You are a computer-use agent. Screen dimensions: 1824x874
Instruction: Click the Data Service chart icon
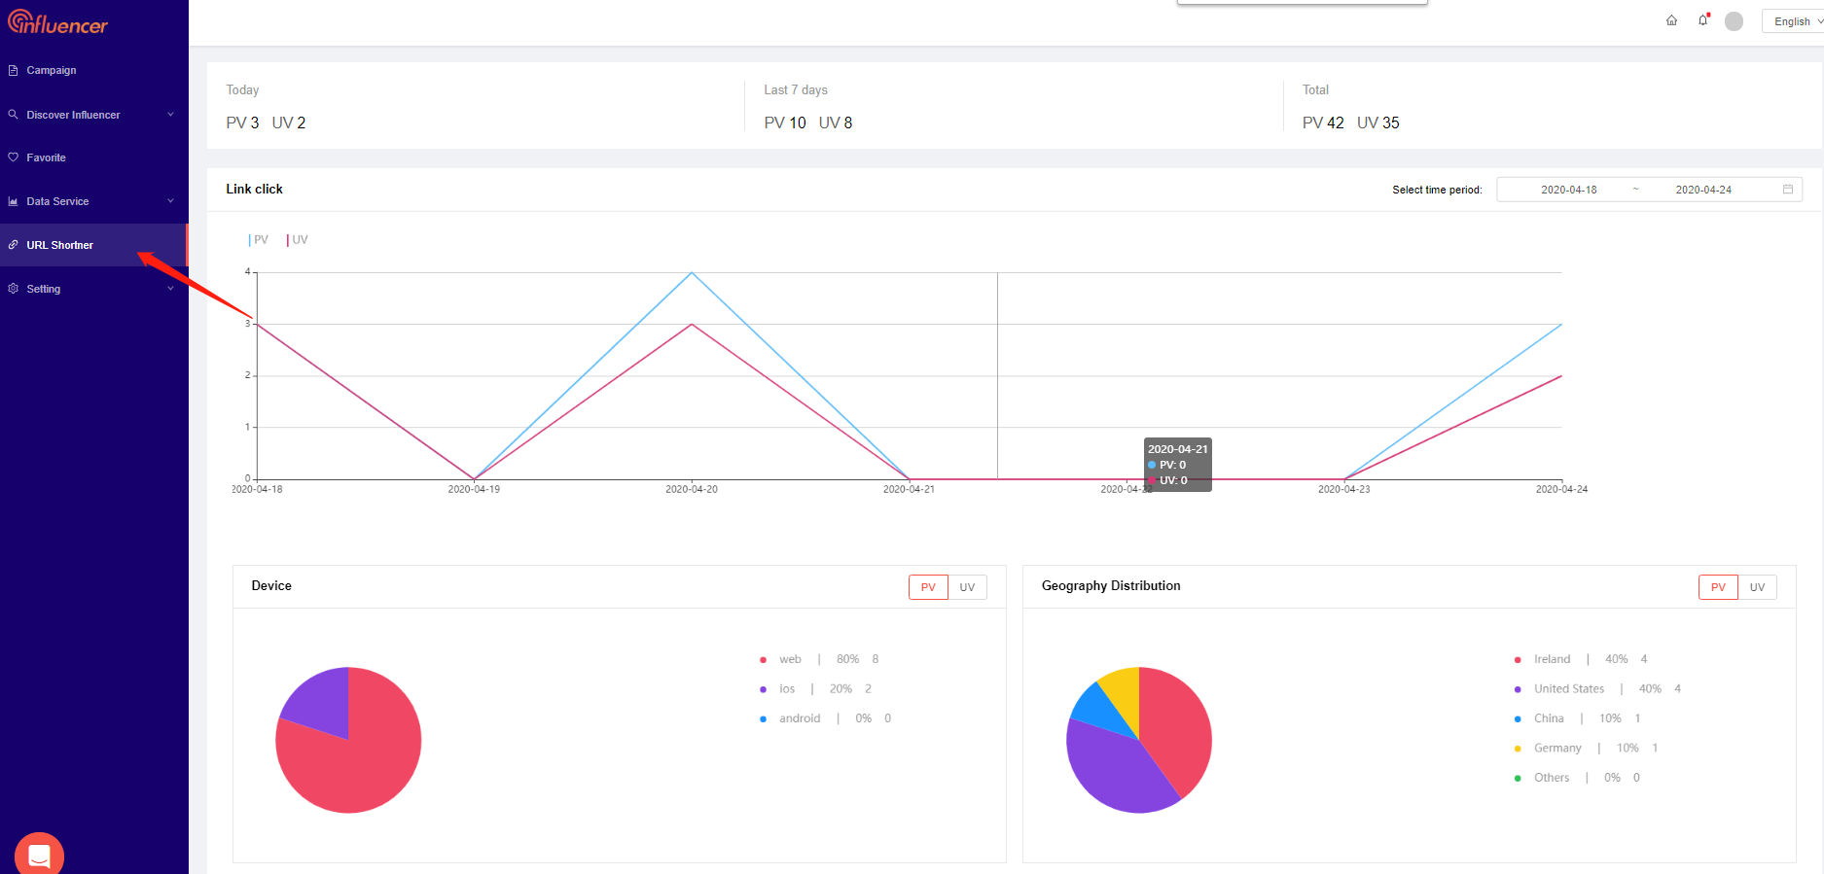(x=13, y=201)
